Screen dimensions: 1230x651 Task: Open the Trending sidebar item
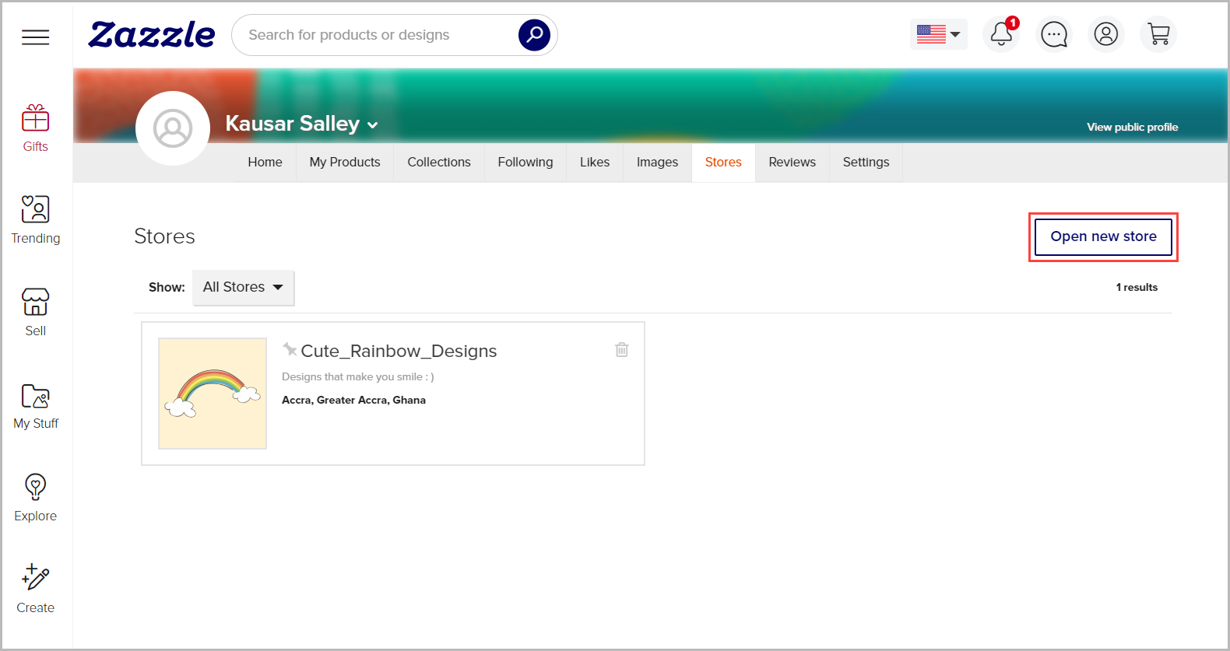35,220
